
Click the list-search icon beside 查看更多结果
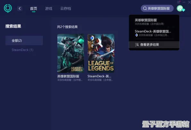(137, 45)
